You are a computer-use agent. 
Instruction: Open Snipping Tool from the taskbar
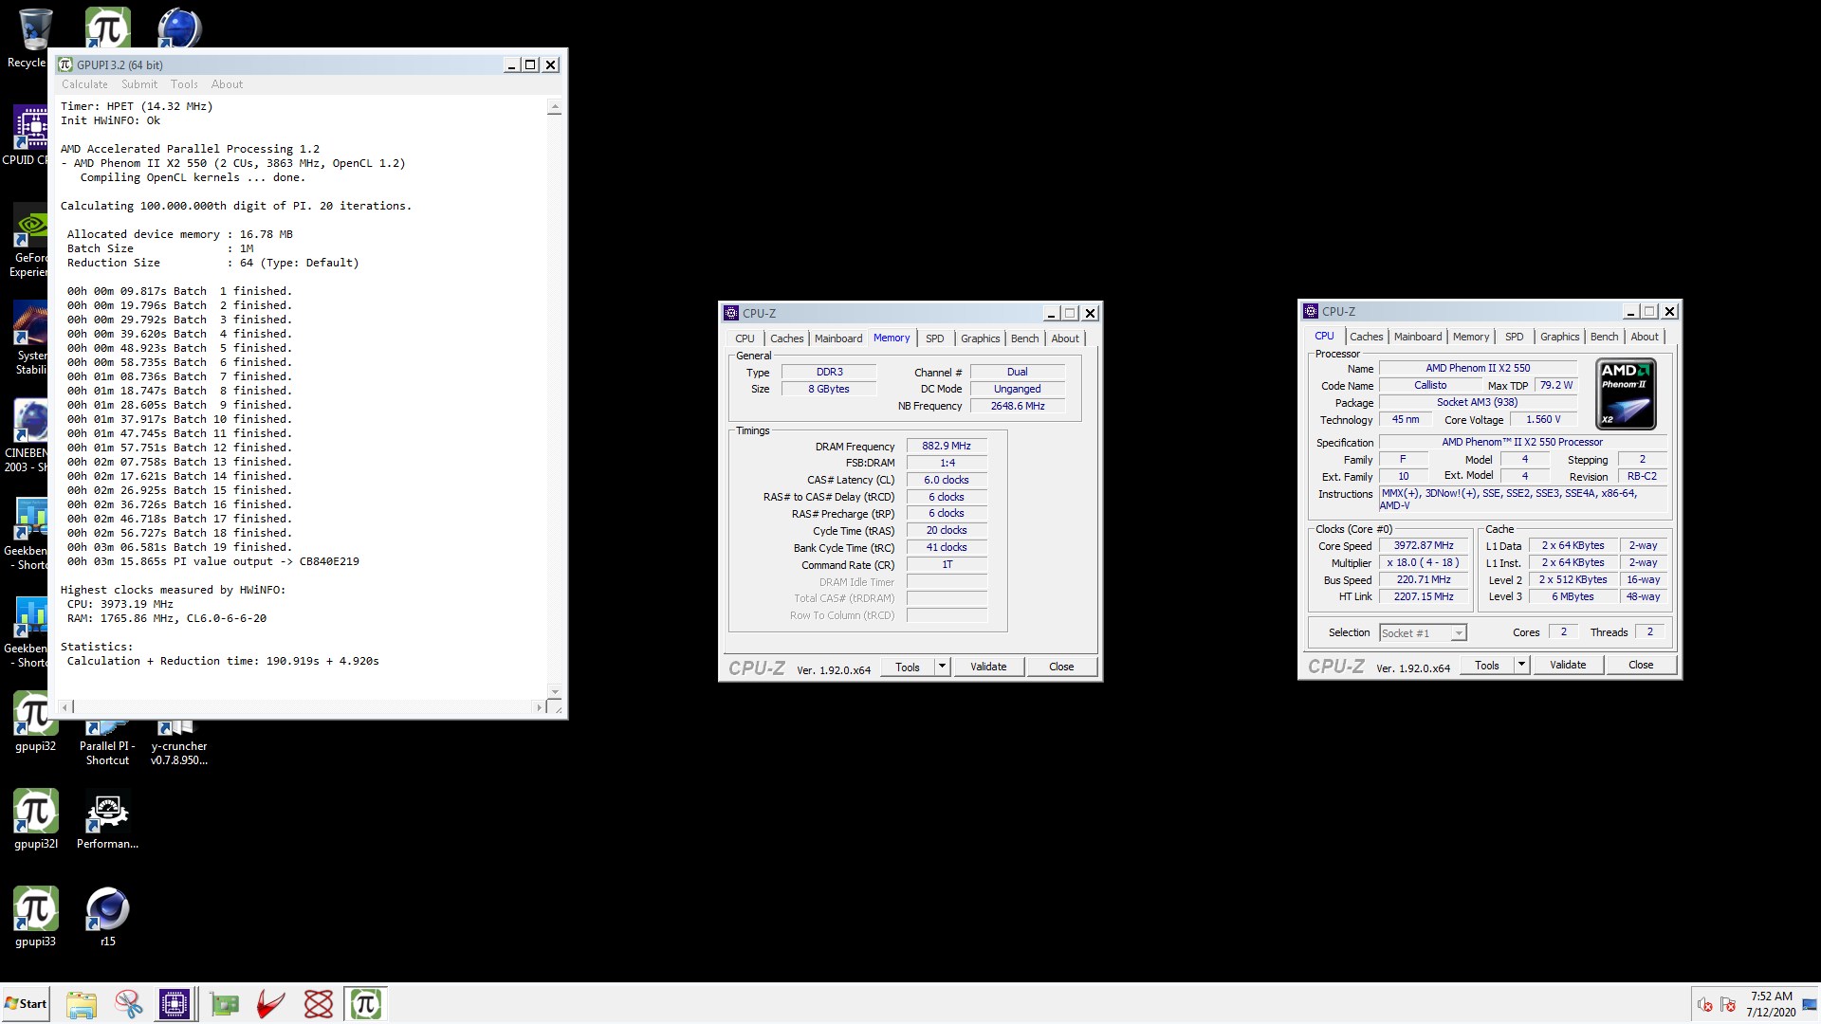point(128,1004)
